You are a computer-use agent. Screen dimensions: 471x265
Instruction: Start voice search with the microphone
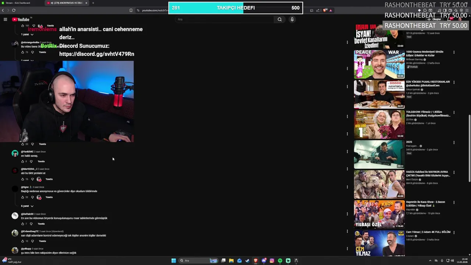coord(292,20)
